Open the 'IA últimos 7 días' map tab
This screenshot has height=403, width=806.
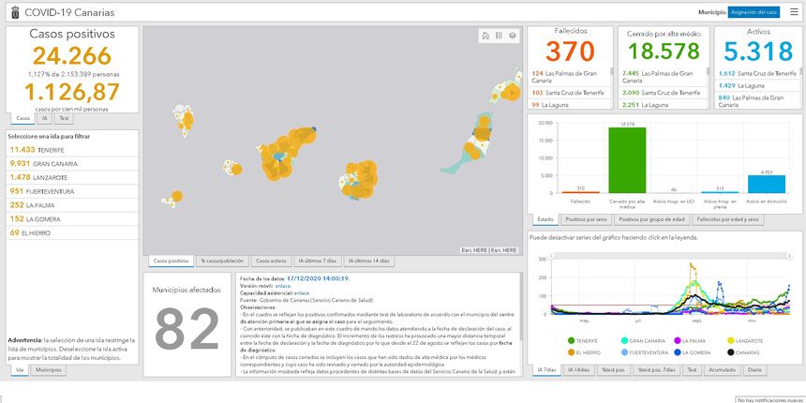pos(319,261)
